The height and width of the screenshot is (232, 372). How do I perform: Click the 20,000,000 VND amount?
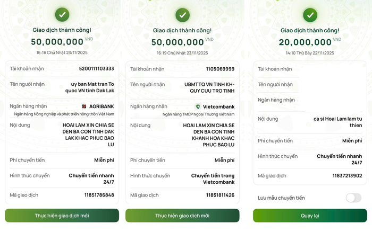[305, 42]
